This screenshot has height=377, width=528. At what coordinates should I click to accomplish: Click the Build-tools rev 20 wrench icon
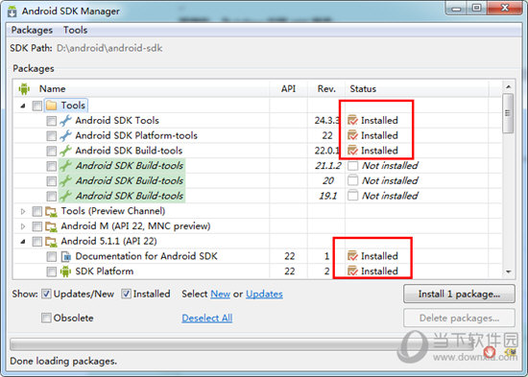[x=65, y=180]
